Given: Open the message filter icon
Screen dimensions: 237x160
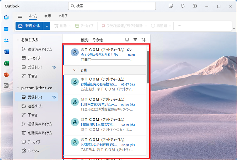Looking at the screenshot, I should click(135, 40).
